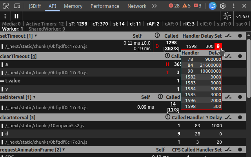Viewport: 251px width, 157px height.
Task: Toggle the clearInterval bypass circle
Action: click(x=240, y=117)
